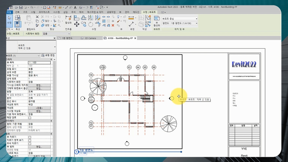Enable the 뷰 자르기 (Crop View) checkbox

coord(30,137)
